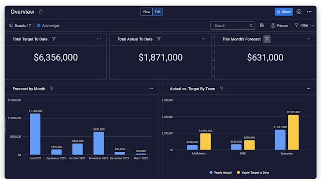
Task: Open Total Target To Date options menu
Action: point(99,39)
